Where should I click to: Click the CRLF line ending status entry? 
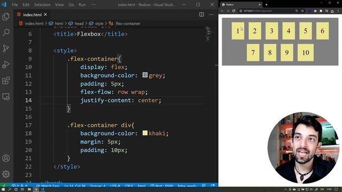pyautogui.click(x=129, y=186)
